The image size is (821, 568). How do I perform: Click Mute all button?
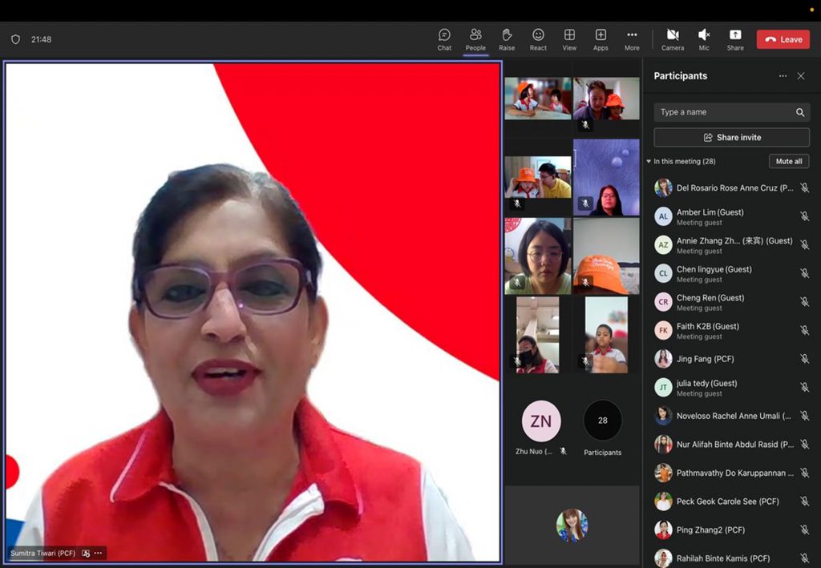point(789,161)
